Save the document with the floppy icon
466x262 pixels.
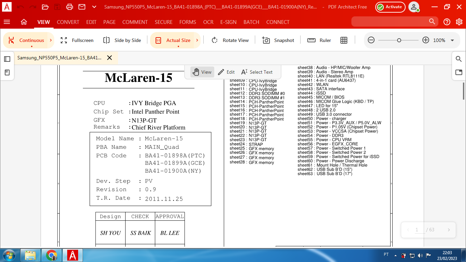(x=57, y=7)
